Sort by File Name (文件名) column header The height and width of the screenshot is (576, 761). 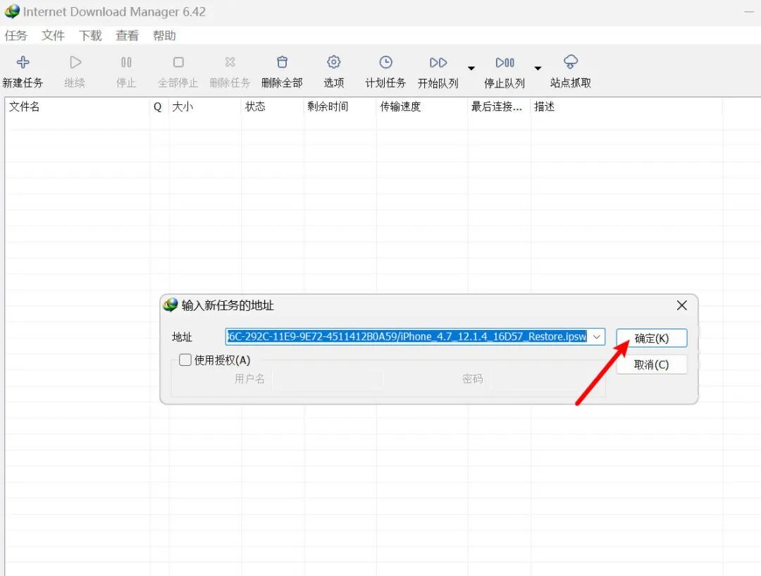tap(78, 106)
